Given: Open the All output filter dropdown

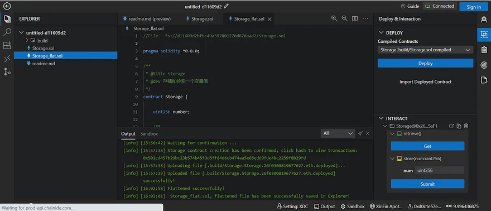Looking at the screenshot, I should click(338, 133).
